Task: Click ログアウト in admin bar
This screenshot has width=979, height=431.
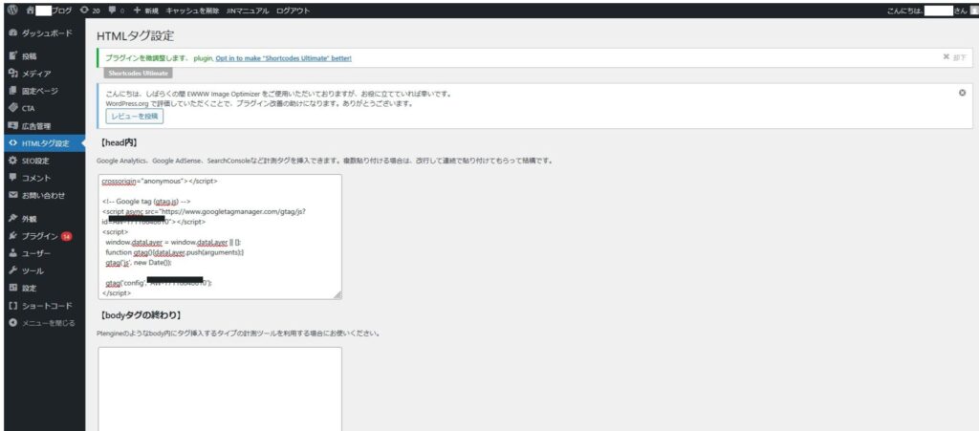Action: pyautogui.click(x=294, y=11)
